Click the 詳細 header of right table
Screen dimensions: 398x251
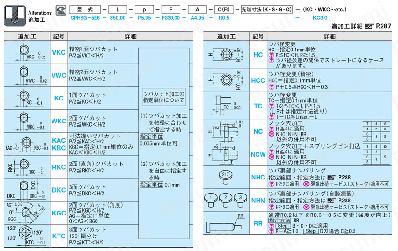tap(330, 36)
